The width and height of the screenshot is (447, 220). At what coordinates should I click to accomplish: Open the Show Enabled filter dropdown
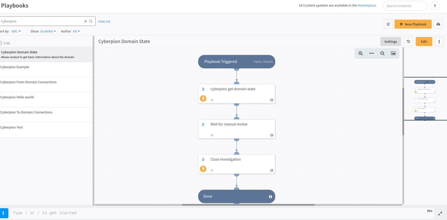point(48,31)
